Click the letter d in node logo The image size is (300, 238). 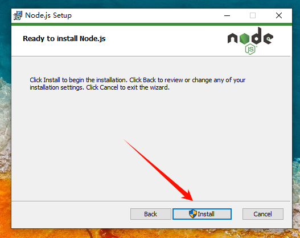click(x=256, y=35)
